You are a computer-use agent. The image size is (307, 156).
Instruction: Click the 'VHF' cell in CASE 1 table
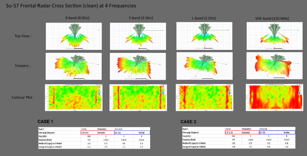(x=89, y=140)
